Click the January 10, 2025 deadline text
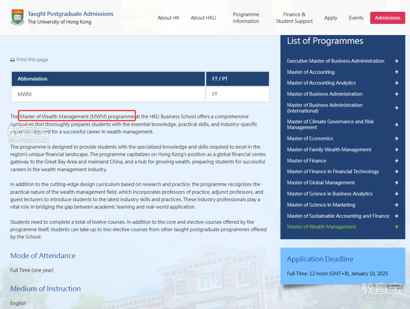410x309 pixels. click(x=369, y=273)
